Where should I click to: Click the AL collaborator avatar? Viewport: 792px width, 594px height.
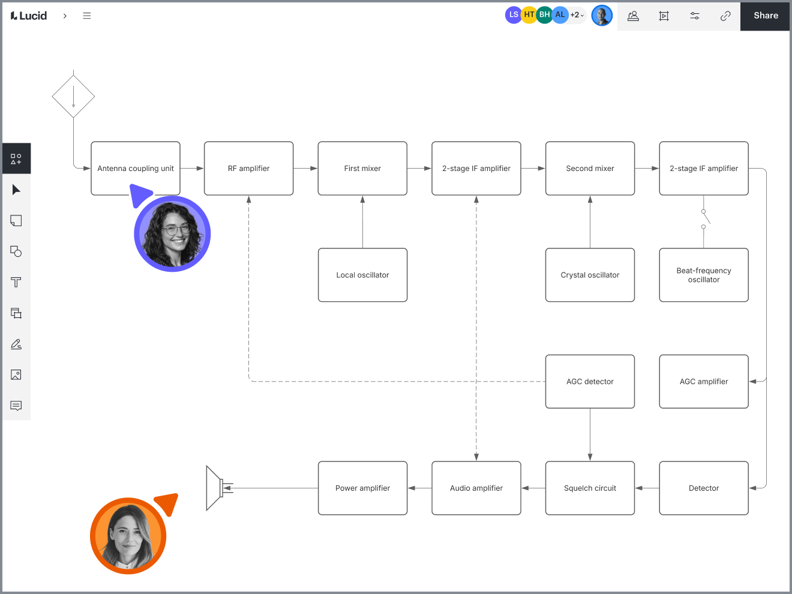pos(560,15)
